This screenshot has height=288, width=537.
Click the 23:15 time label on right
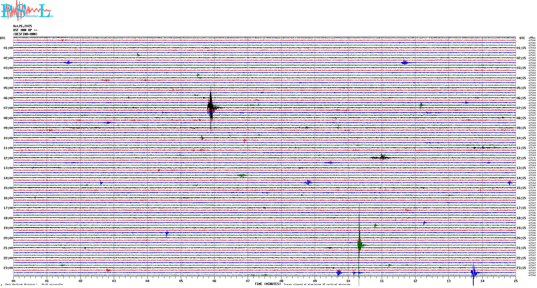(521, 268)
